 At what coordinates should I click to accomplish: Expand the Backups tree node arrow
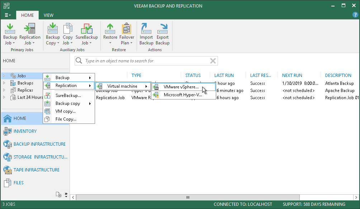pyautogui.click(x=4, y=83)
